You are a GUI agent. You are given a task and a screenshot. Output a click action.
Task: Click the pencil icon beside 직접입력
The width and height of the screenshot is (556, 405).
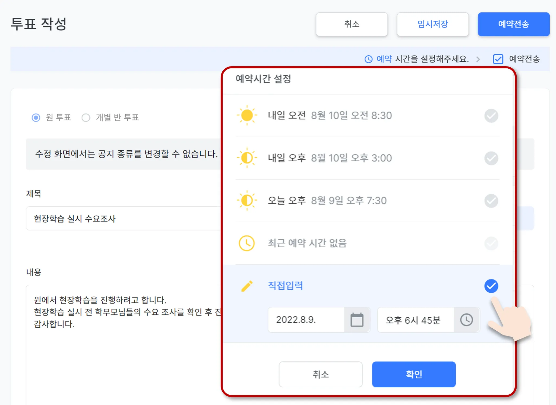coord(247,286)
